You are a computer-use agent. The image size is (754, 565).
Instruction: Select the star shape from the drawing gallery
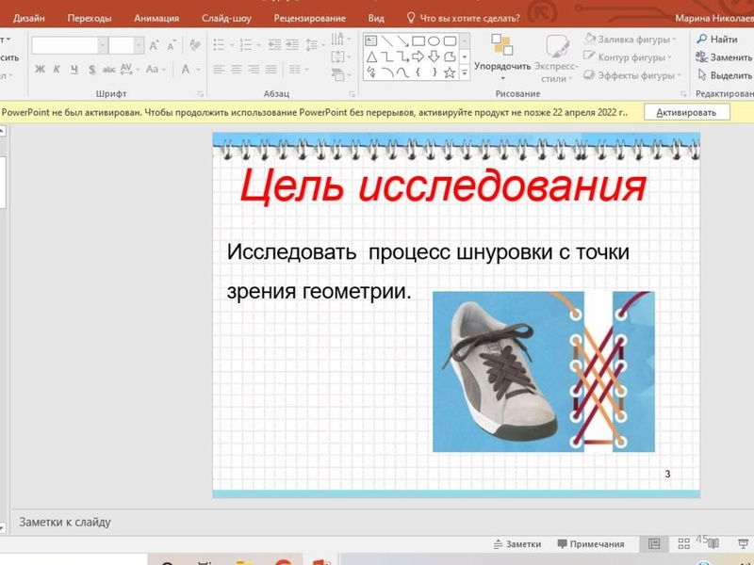[448, 73]
